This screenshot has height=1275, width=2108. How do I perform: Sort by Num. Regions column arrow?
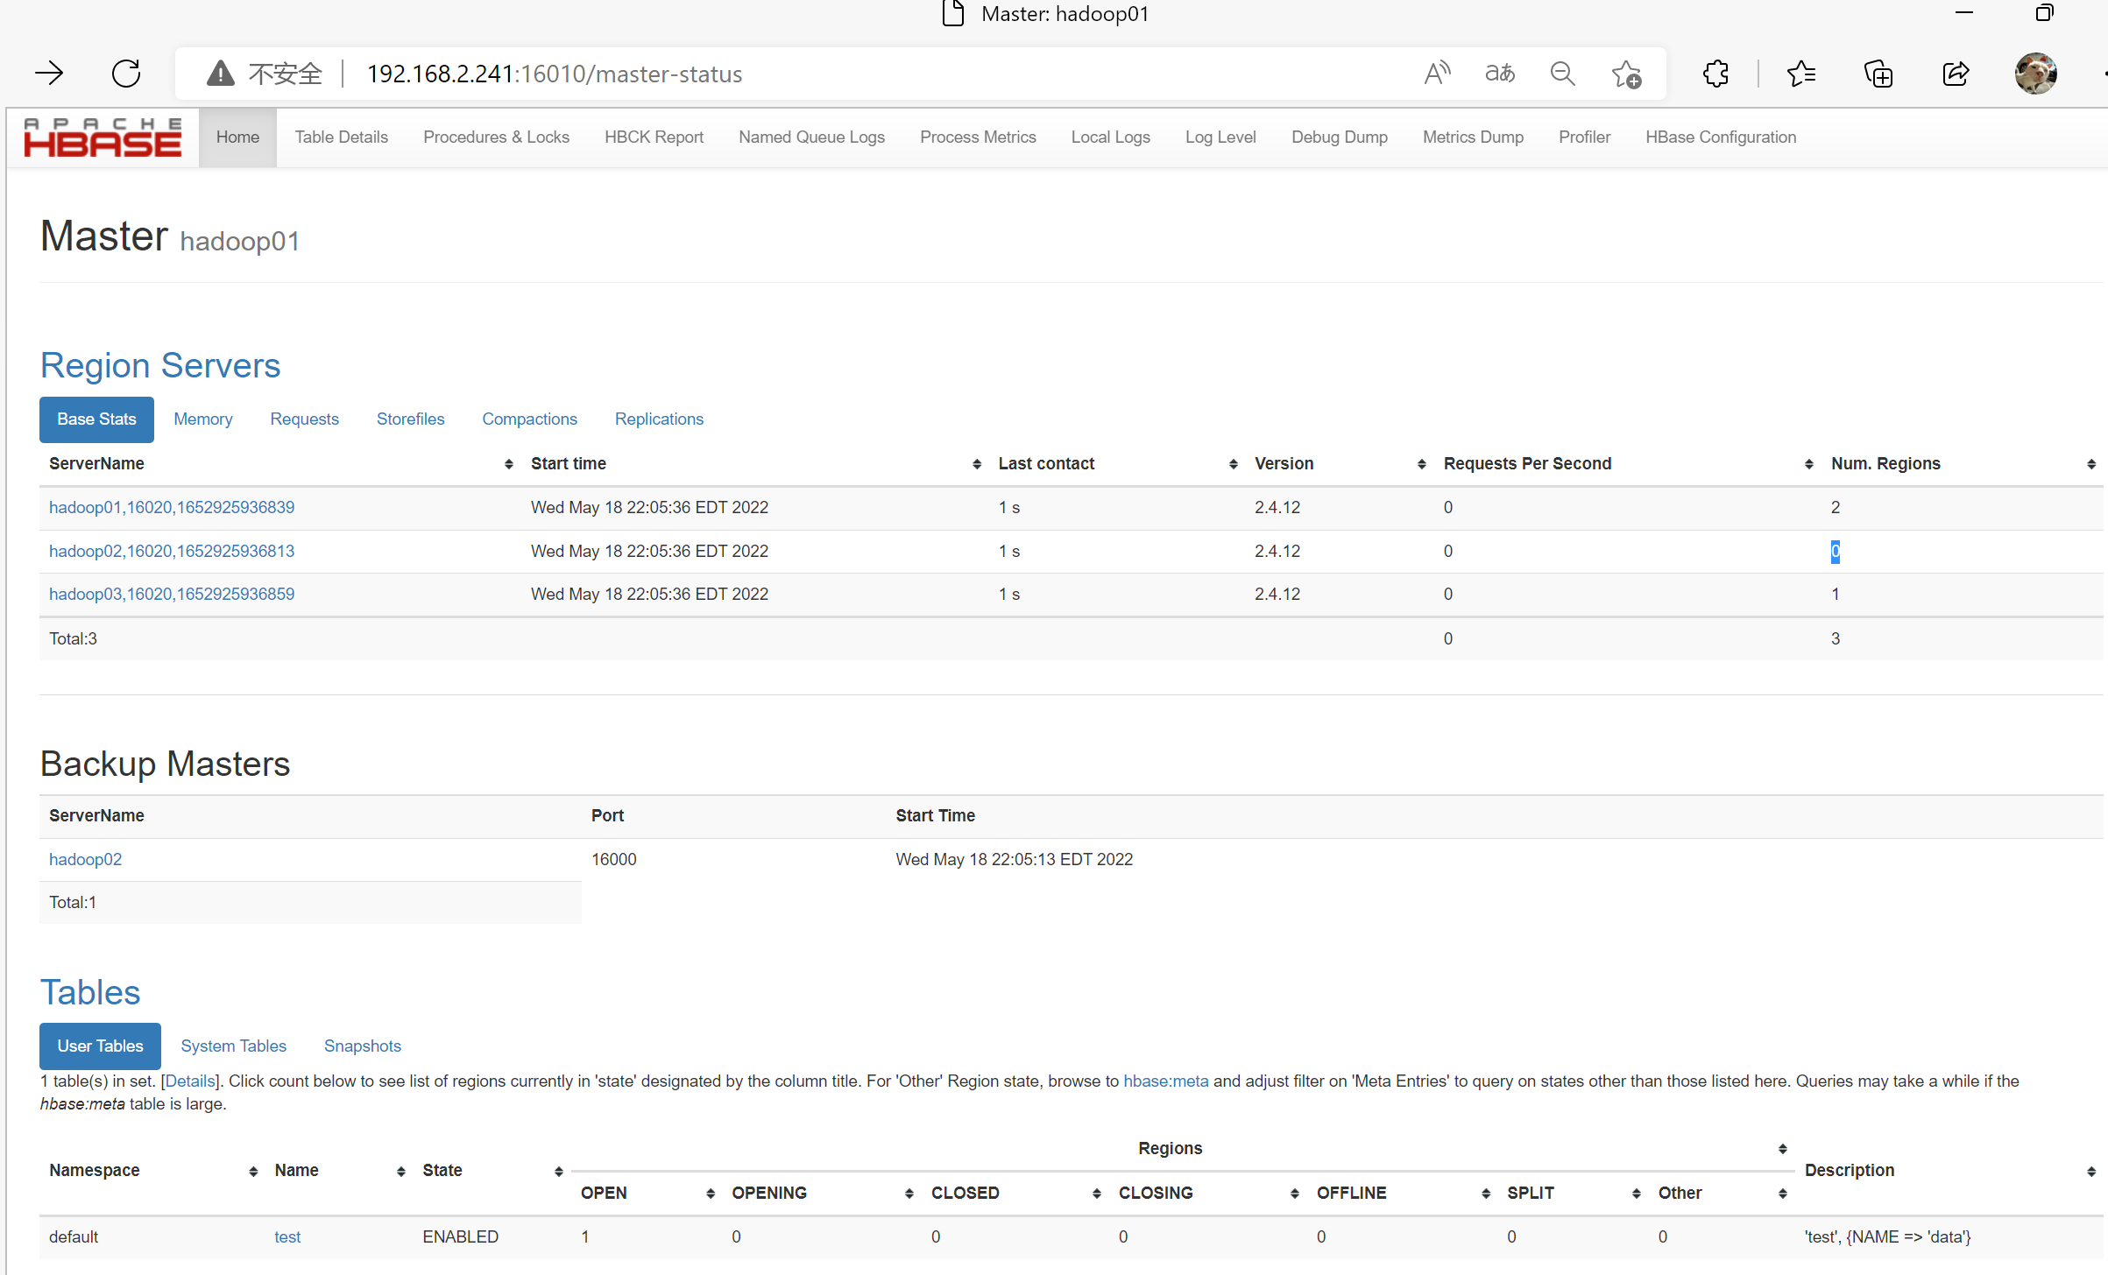[2090, 464]
